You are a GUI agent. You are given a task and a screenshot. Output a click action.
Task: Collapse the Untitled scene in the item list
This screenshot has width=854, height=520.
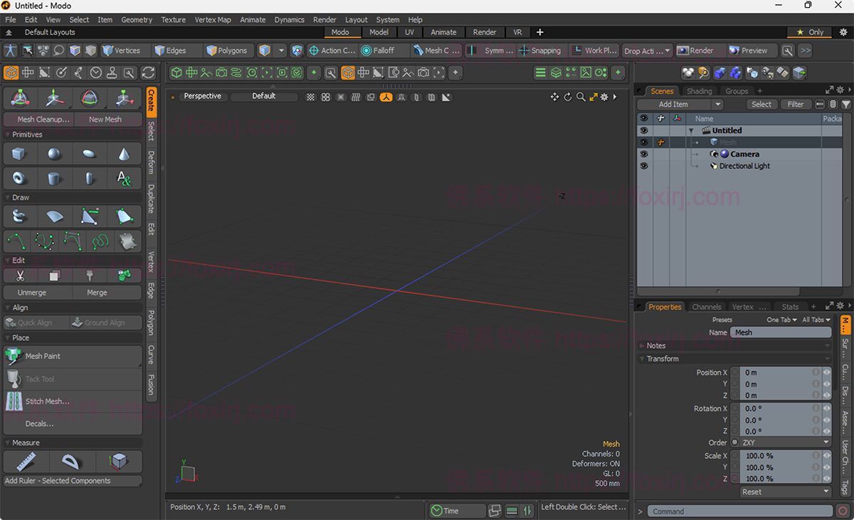[691, 130]
